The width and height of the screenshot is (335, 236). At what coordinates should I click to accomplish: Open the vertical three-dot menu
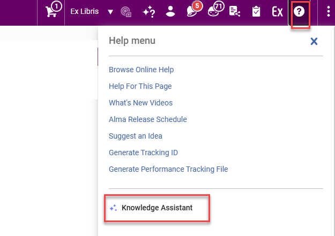pos(329,12)
